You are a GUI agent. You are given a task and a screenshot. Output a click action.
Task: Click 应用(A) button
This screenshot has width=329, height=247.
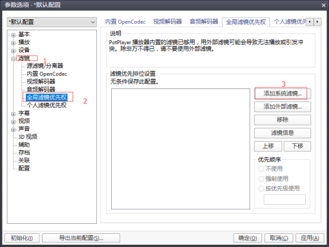310,238
